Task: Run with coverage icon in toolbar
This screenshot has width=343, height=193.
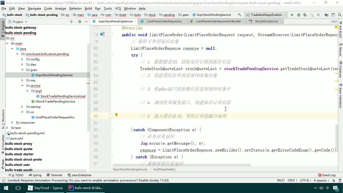Action: (305, 15)
